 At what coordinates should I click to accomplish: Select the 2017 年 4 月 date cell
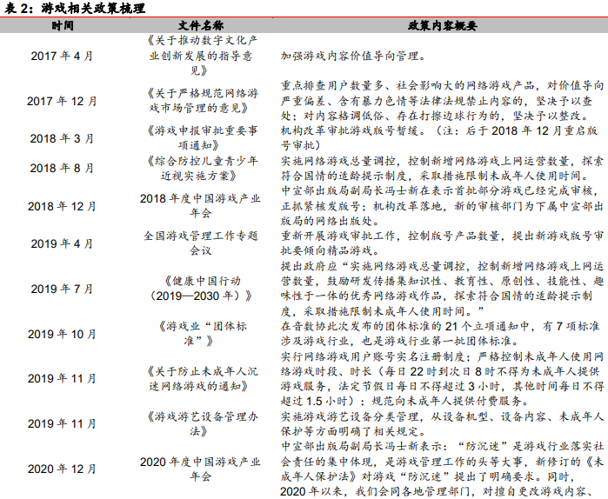pos(62,56)
